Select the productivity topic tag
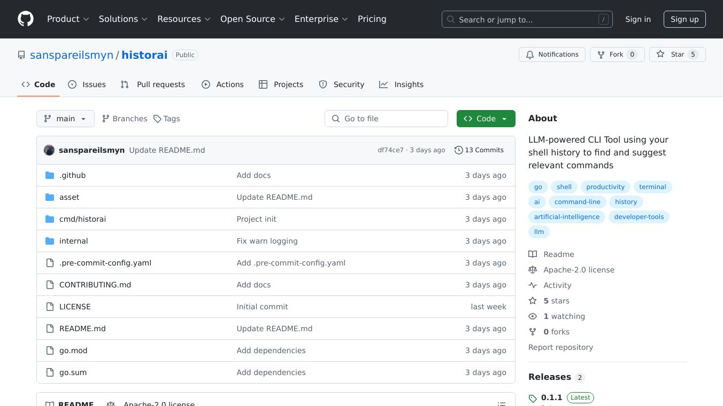The height and width of the screenshot is (406, 723). coord(605,187)
